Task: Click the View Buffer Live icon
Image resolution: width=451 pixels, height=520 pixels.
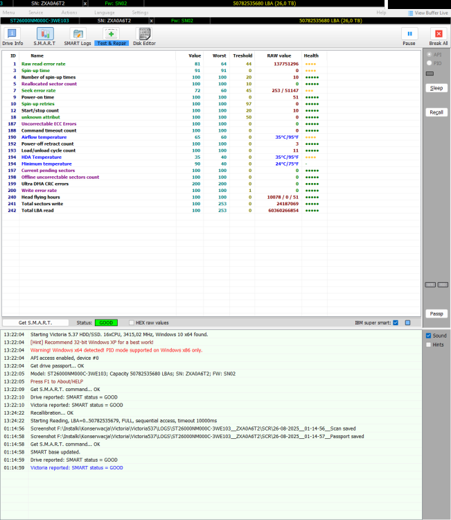Action: point(411,13)
